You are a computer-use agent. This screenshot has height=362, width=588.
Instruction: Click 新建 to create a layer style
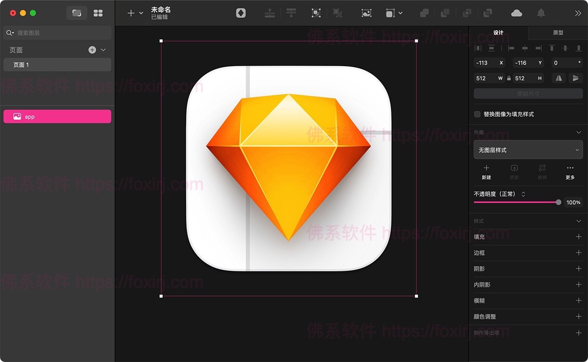click(x=486, y=171)
